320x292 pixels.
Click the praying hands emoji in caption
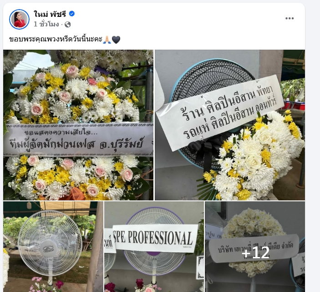pos(107,39)
